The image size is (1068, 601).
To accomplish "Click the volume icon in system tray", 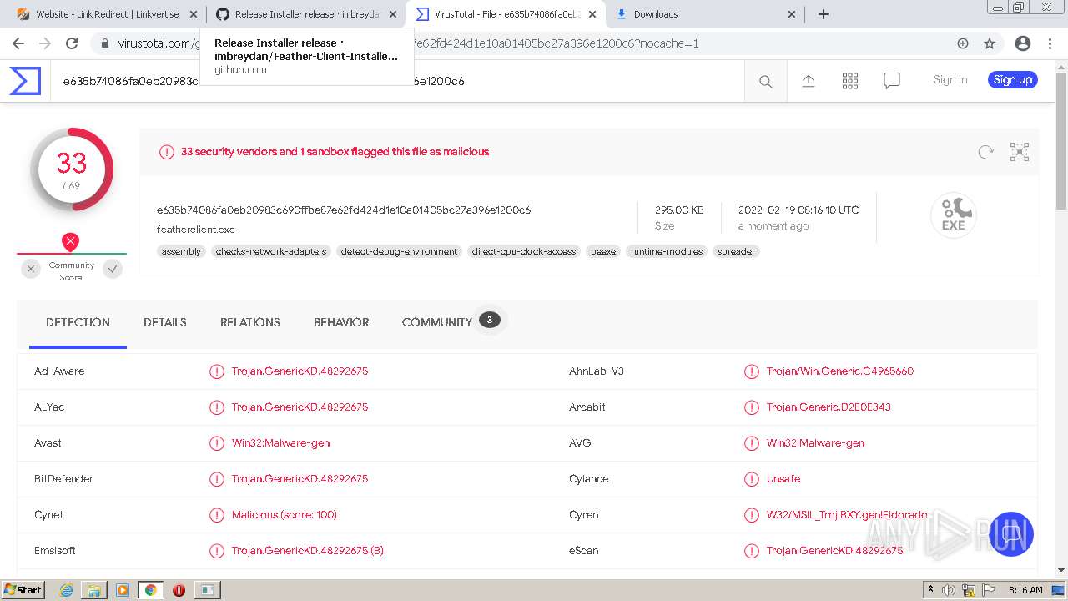I will (x=949, y=590).
